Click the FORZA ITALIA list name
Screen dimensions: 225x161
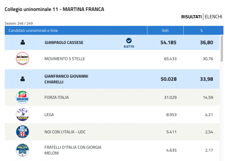coord(57,97)
